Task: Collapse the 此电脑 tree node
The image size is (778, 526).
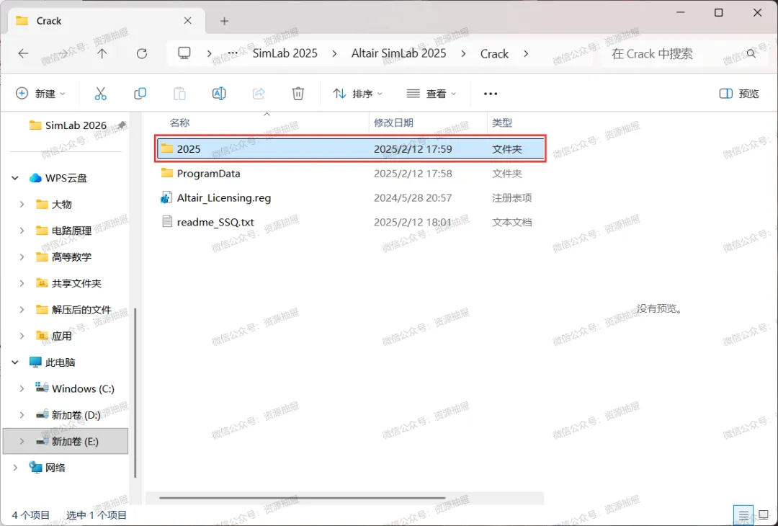Action: pyautogui.click(x=15, y=362)
